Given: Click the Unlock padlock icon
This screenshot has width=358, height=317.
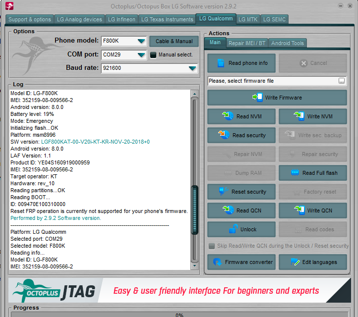Looking at the screenshot, I should coord(233,229).
